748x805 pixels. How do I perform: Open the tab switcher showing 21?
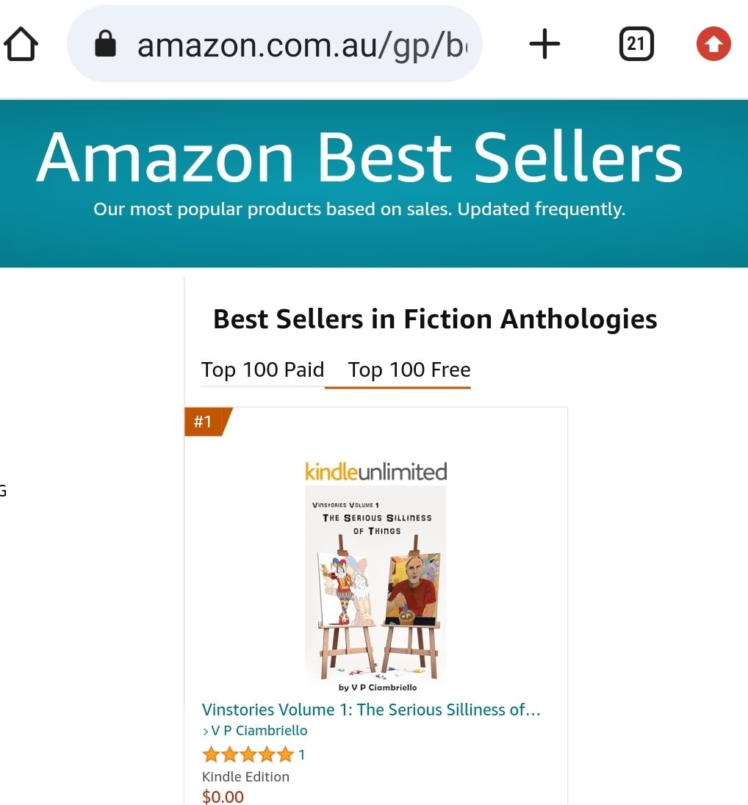point(636,45)
